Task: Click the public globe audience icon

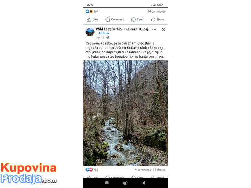Action: click(107, 38)
